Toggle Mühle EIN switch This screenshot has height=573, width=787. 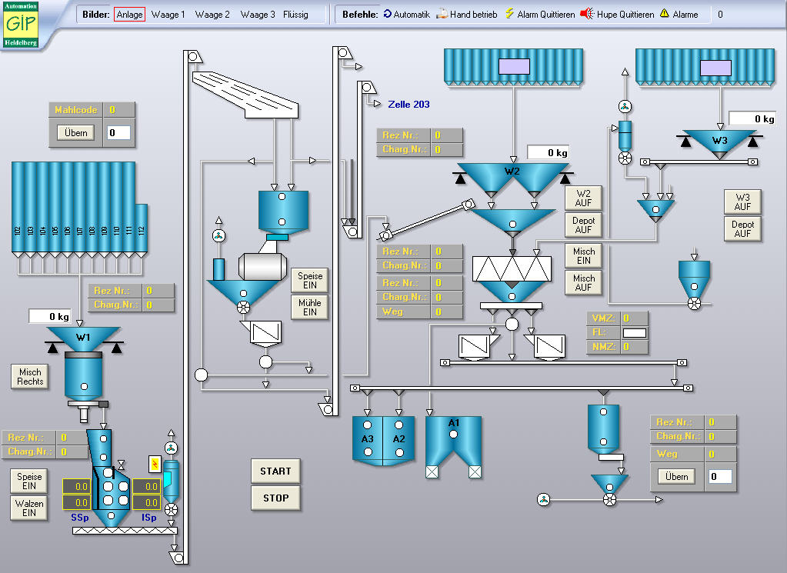[310, 307]
